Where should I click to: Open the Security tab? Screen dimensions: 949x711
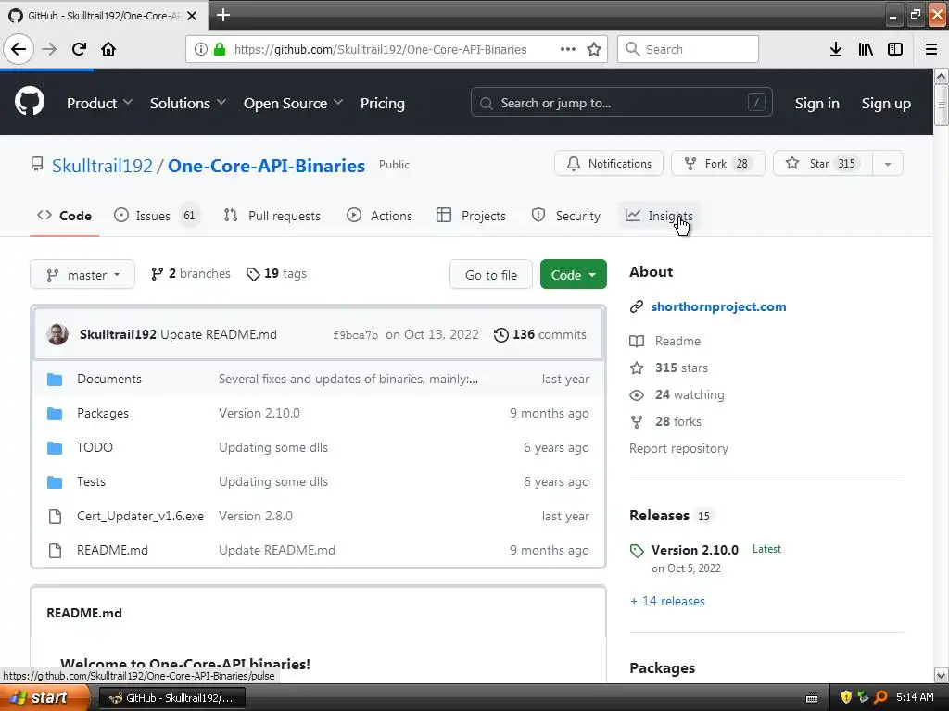pos(566,216)
